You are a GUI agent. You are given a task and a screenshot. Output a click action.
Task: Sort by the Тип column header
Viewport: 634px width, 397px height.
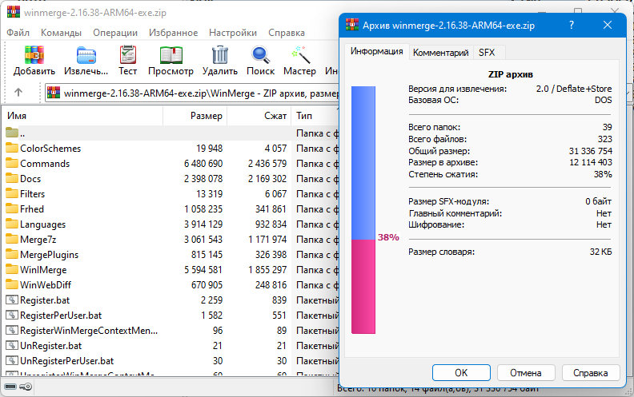point(315,116)
